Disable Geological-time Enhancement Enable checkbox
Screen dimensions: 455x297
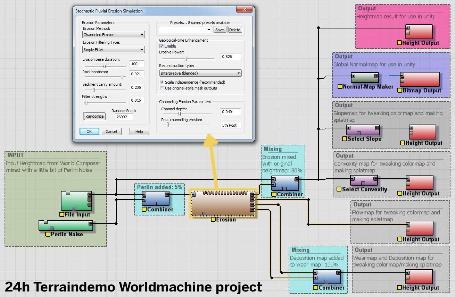tap(162, 46)
